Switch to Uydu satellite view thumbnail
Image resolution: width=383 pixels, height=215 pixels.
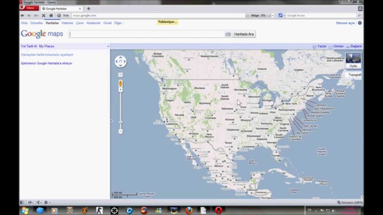[x=353, y=60]
